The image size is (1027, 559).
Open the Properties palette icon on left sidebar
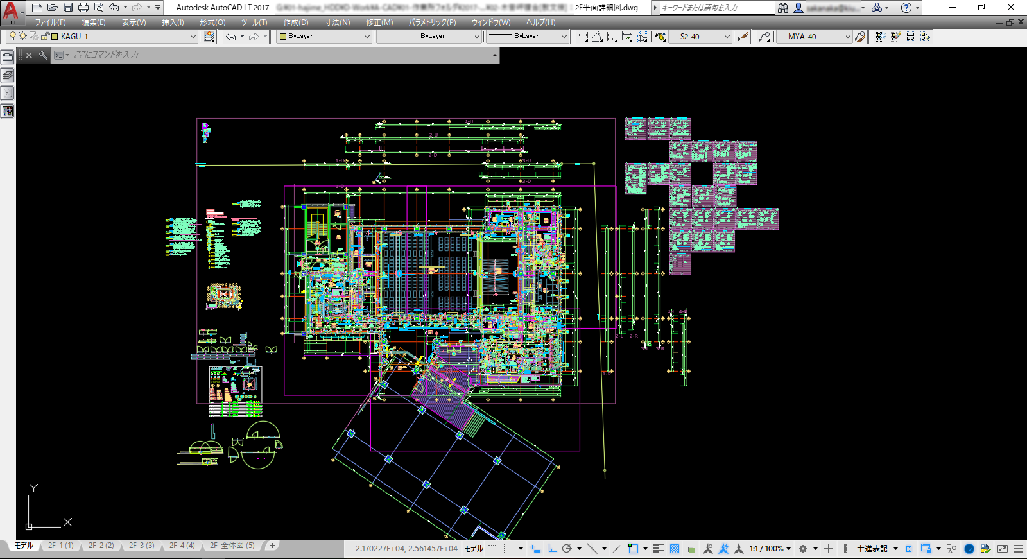pyautogui.click(x=8, y=111)
